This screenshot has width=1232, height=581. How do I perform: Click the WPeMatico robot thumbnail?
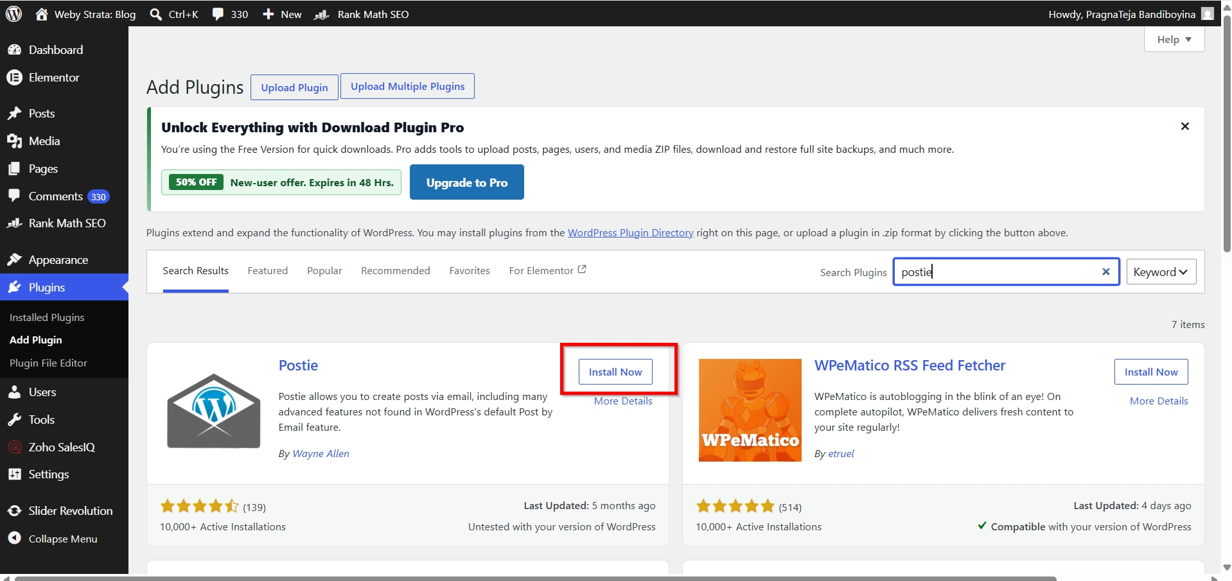(x=750, y=410)
